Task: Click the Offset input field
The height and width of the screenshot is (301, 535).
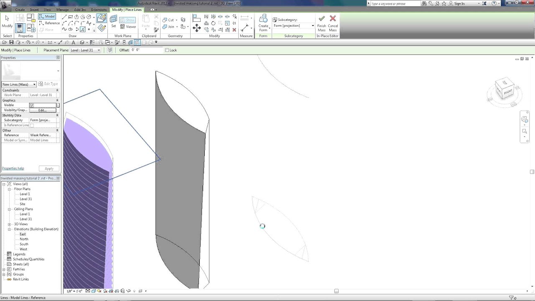Action: pos(146,50)
